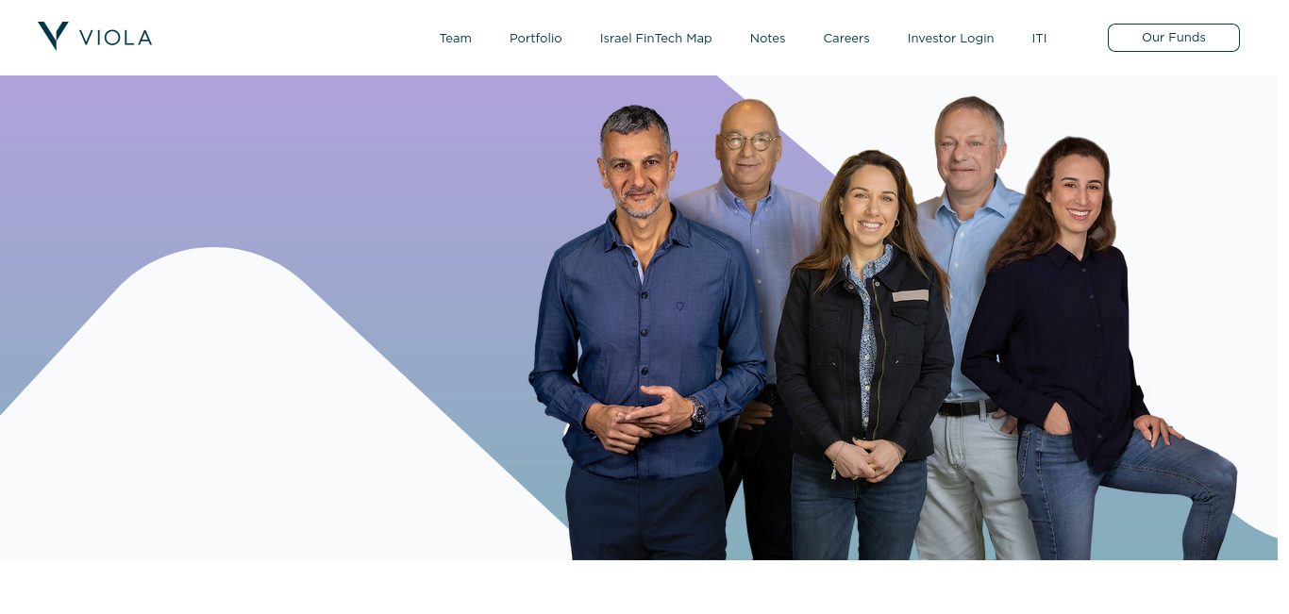Select Notes in the navigation bar
The width and height of the screenshot is (1289, 614).
pyautogui.click(x=767, y=38)
